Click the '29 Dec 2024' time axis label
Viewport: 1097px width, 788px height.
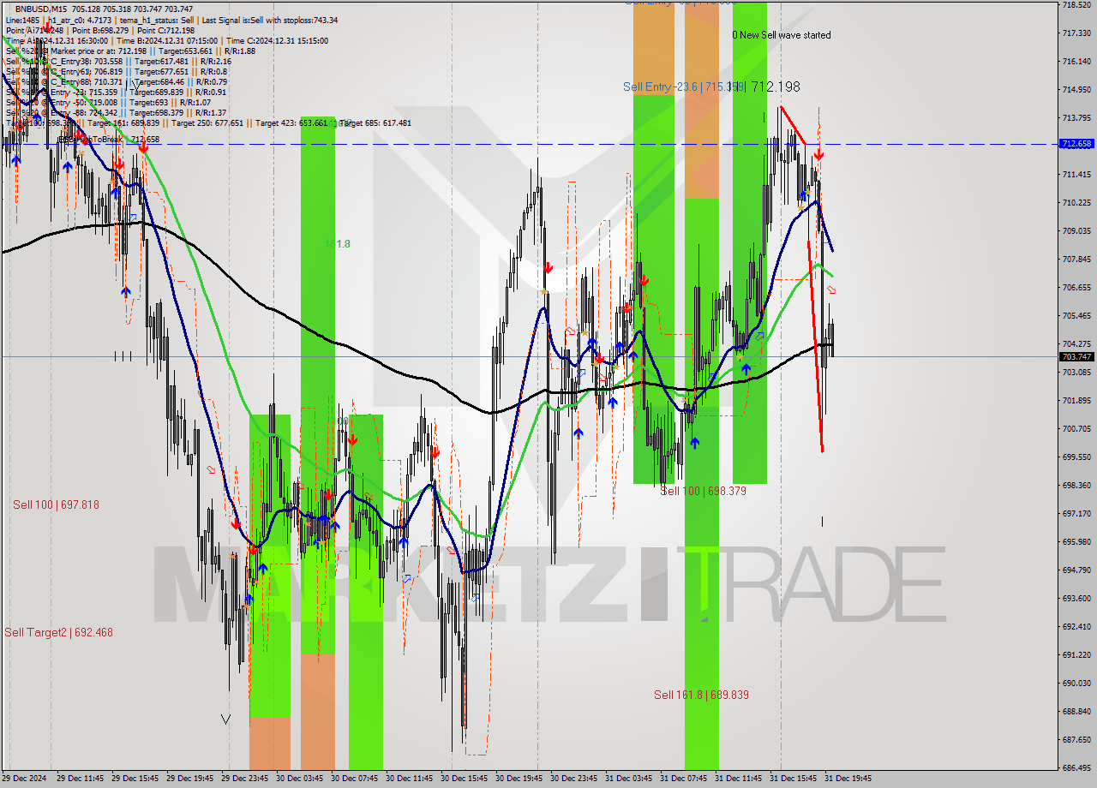(x=23, y=779)
